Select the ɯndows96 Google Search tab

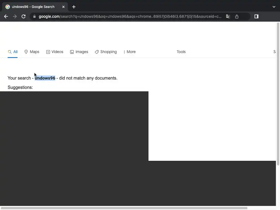[x=35, y=7]
